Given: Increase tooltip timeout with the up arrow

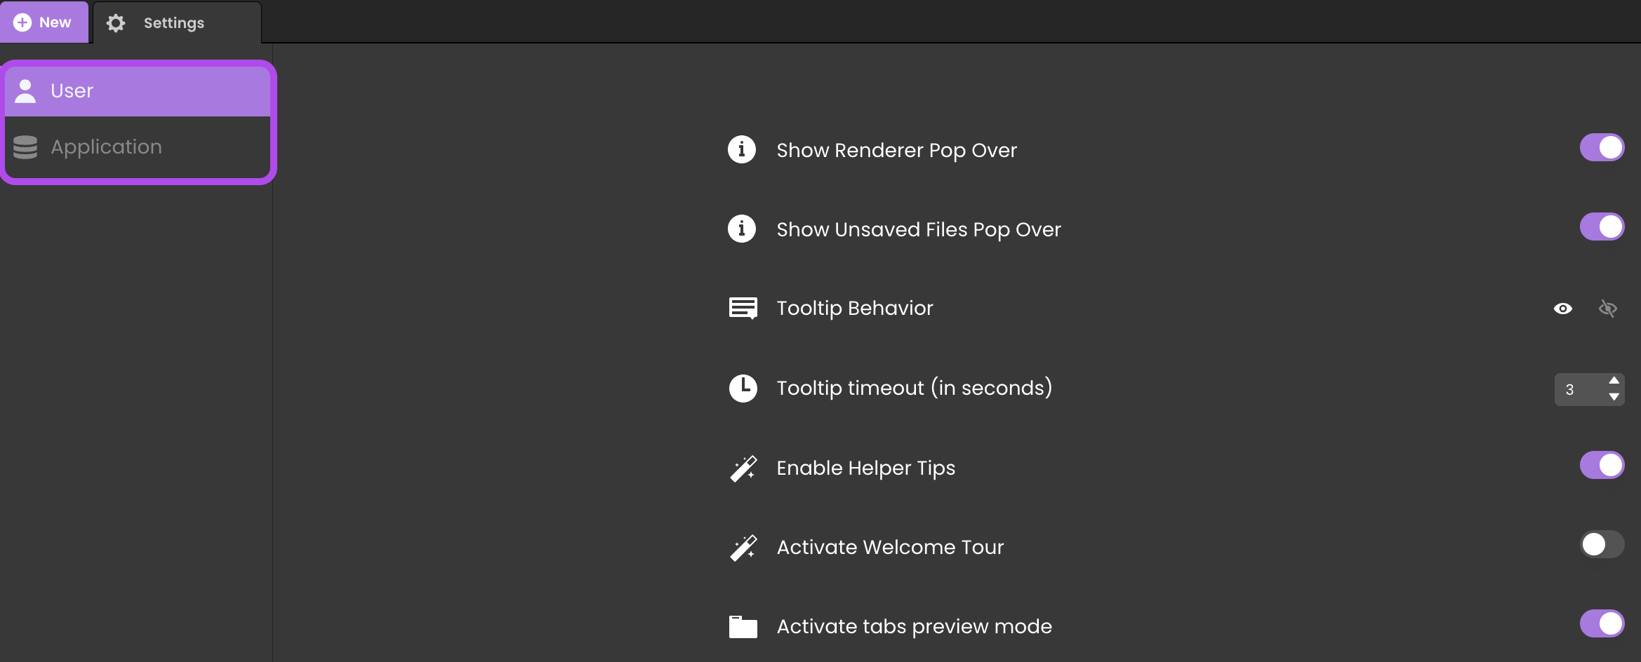Looking at the screenshot, I should [x=1614, y=380].
